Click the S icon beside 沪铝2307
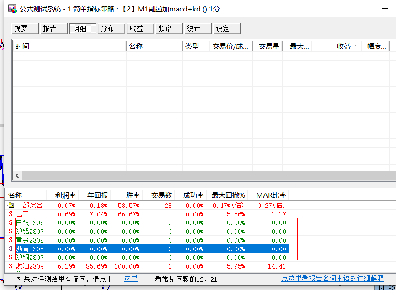The image size is (396, 290). (11, 232)
